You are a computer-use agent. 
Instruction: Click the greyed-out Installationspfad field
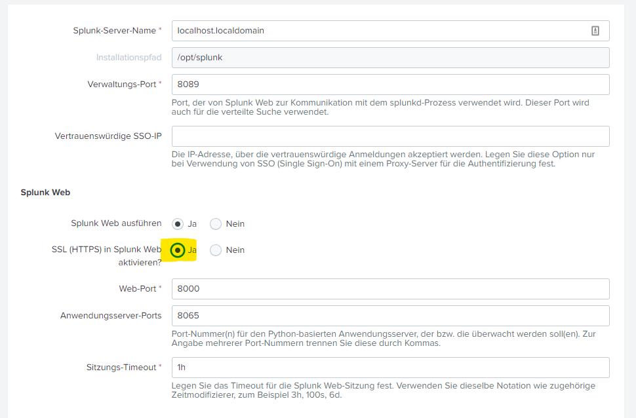click(390, 58)
